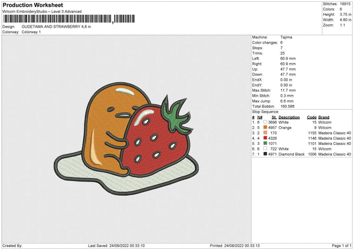The image size is (354, 250).
Task: Click the 'Colorway 1' value
Action: tap(31, 32)
